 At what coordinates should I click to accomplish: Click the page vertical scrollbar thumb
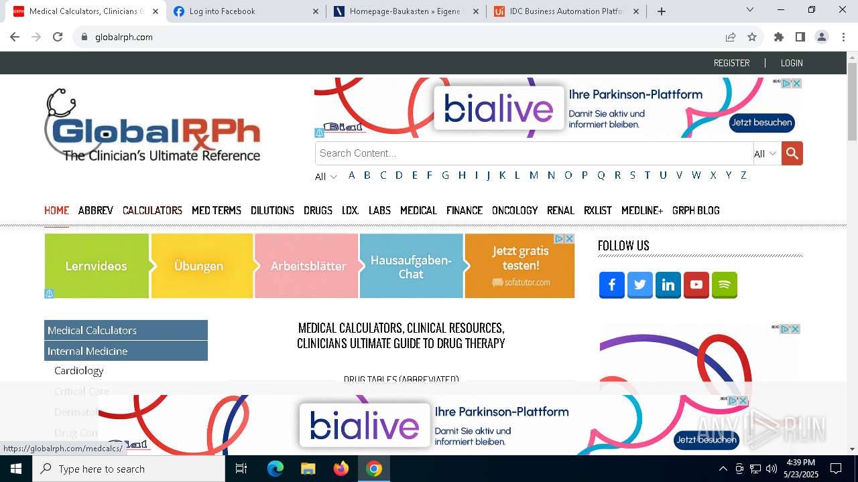click(852, 102)
